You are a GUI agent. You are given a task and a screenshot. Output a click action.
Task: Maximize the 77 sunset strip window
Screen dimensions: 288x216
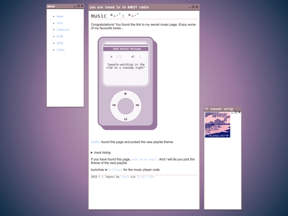pos(236,112)
